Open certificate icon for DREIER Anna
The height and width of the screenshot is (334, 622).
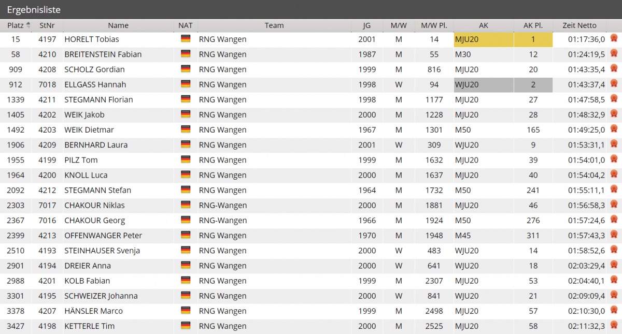point(614,265)
